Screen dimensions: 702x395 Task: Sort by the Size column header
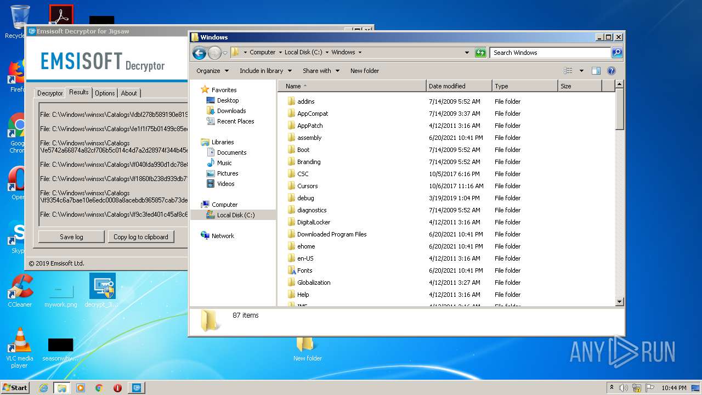tap(579, 86)
